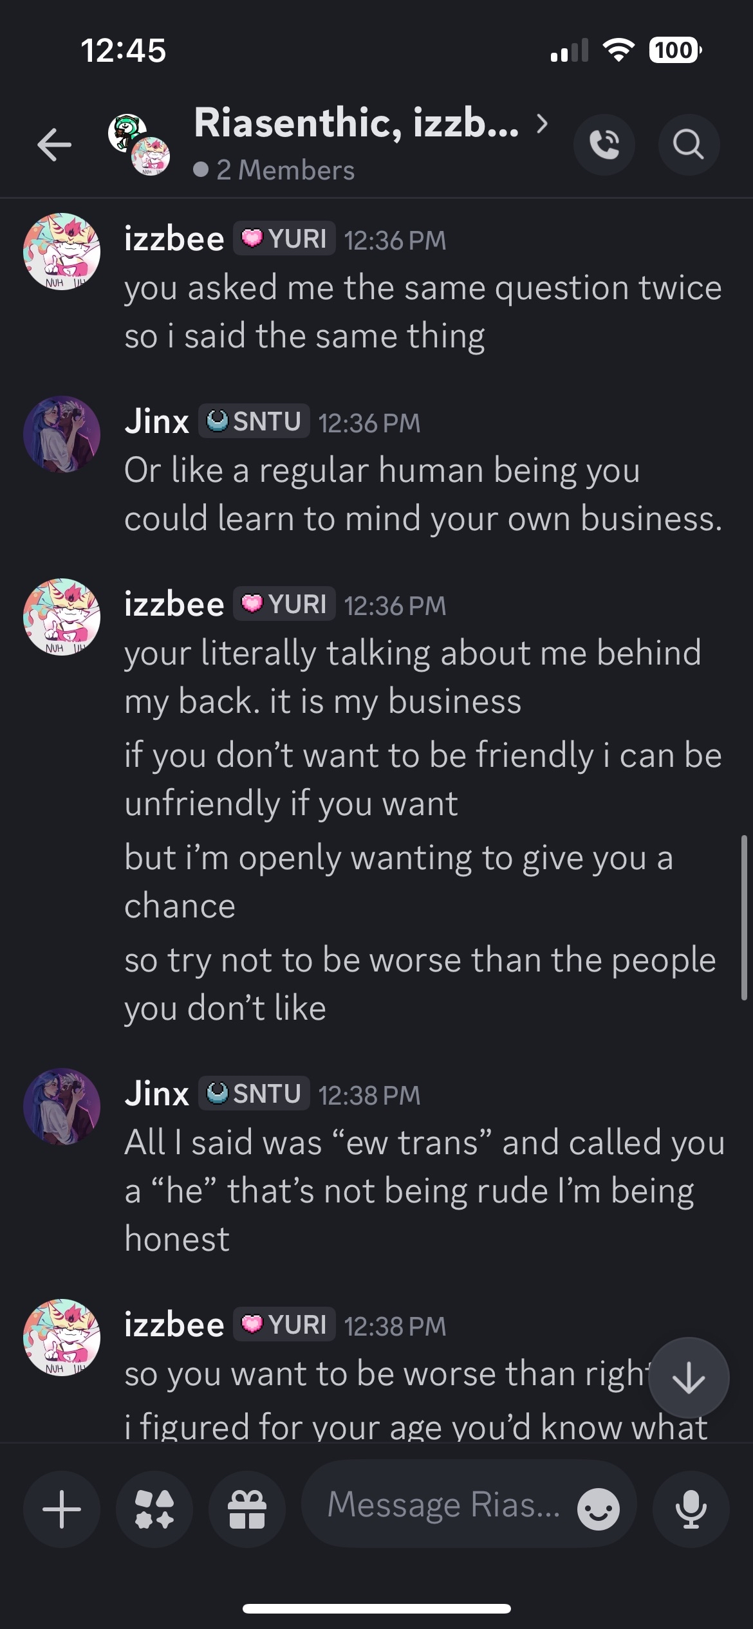
Task: Start a voice call
Action: [x=604, y=144]
